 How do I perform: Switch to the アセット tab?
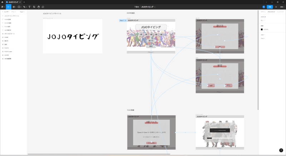pyautogui.click(x=14, y=12)
